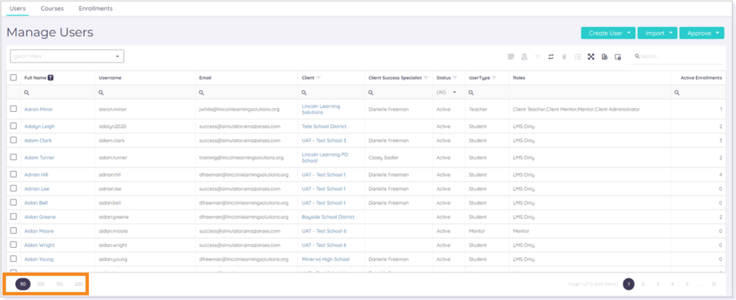Switch to the Enrollments tab
The image size is (736, 300).
[95, 9]
